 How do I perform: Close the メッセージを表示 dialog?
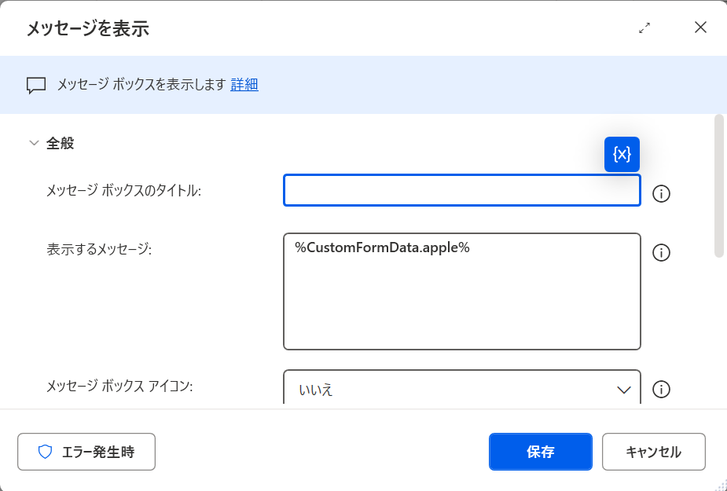point(700,27)
